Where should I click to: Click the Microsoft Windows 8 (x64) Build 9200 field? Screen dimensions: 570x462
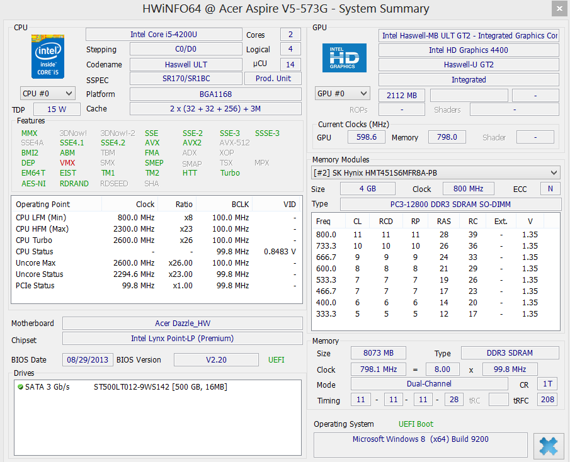421,444
